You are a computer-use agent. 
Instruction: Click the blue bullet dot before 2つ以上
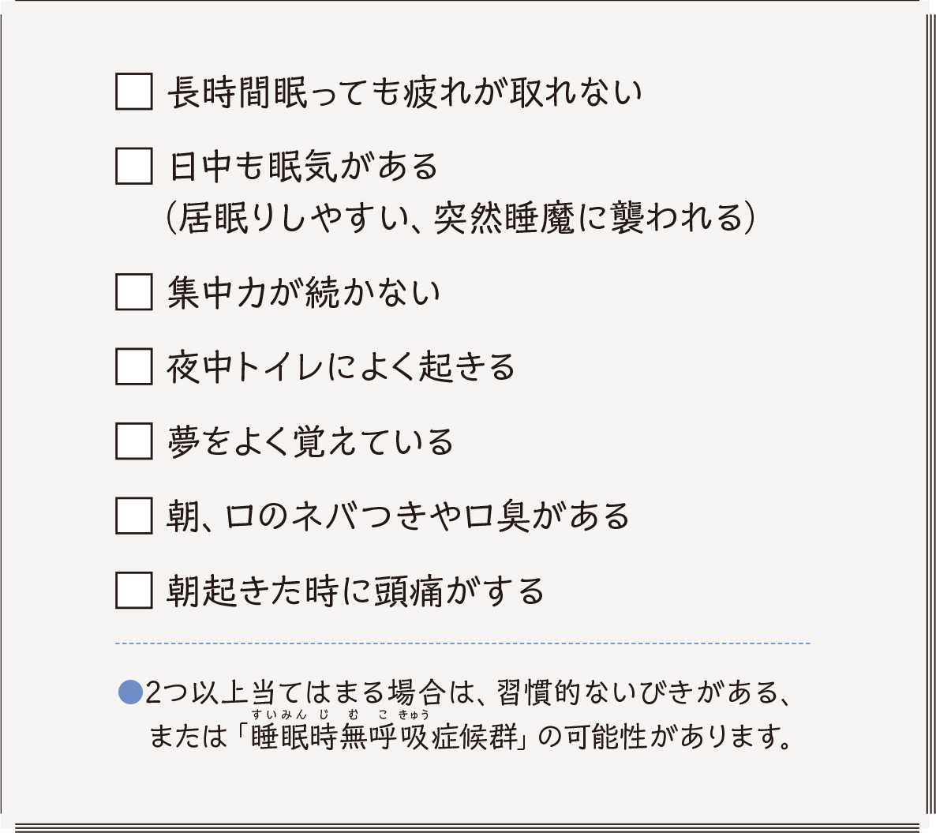coord(129,692)
